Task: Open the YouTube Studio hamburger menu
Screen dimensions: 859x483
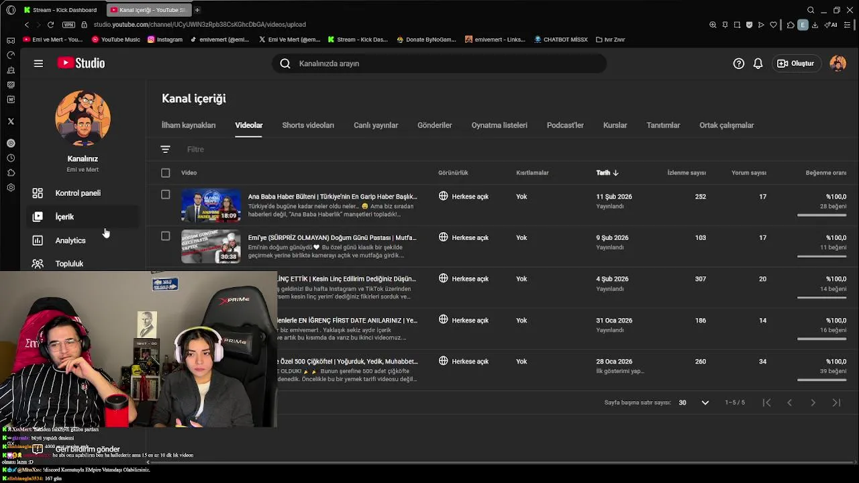Action: pos(38,63)
